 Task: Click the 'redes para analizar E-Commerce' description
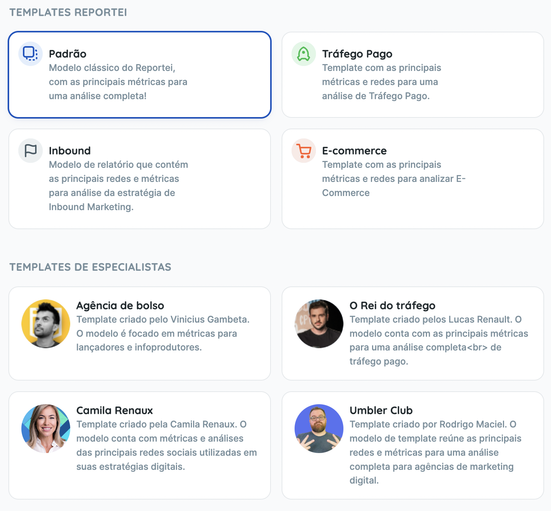coord(394,179)
